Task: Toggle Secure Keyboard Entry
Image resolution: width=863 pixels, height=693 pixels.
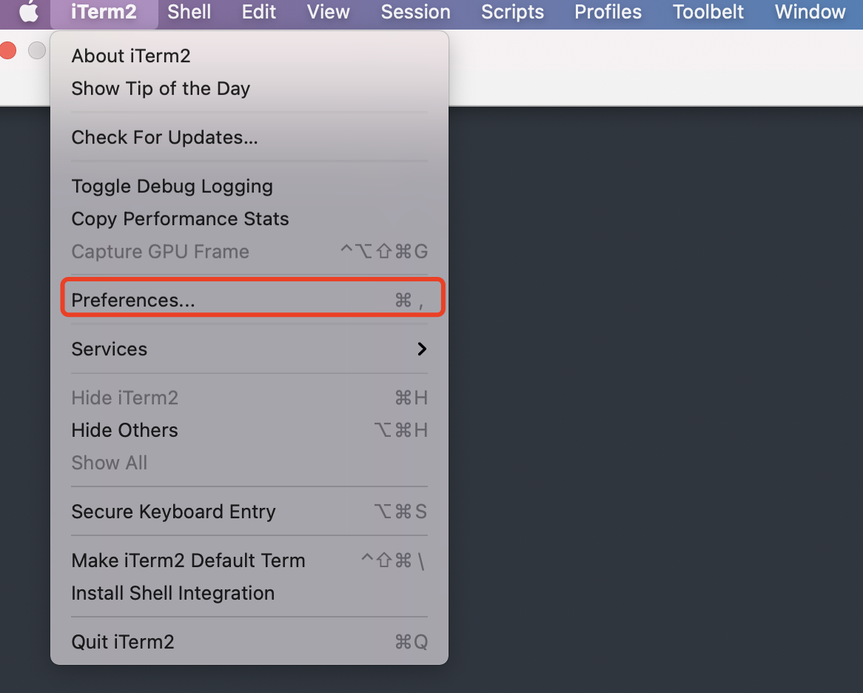Action: coord(173,512)
